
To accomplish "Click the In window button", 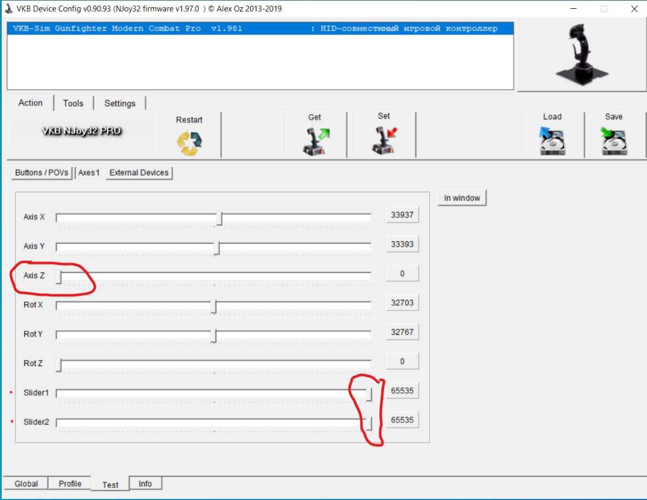I will (462, 198).
